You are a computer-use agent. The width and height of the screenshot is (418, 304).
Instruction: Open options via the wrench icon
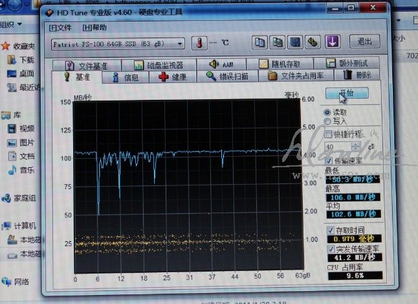(x=313, y=43)
